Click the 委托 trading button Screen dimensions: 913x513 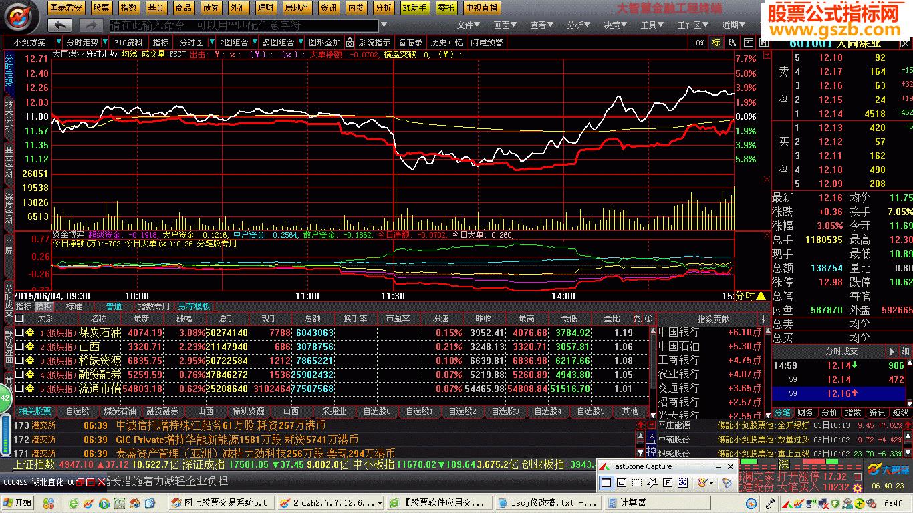446,8
